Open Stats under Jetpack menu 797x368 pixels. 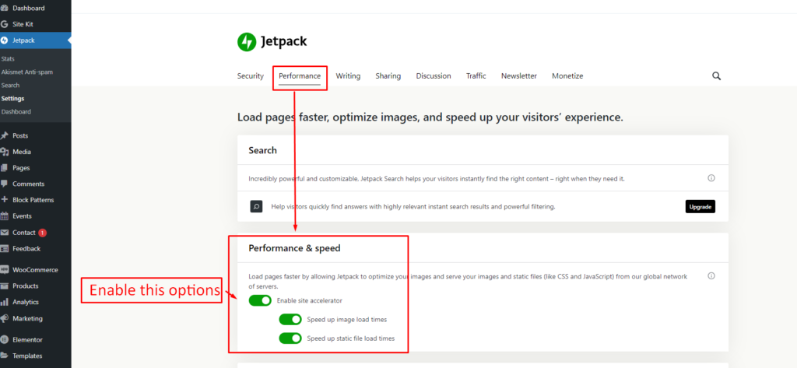tap(8, 59)
